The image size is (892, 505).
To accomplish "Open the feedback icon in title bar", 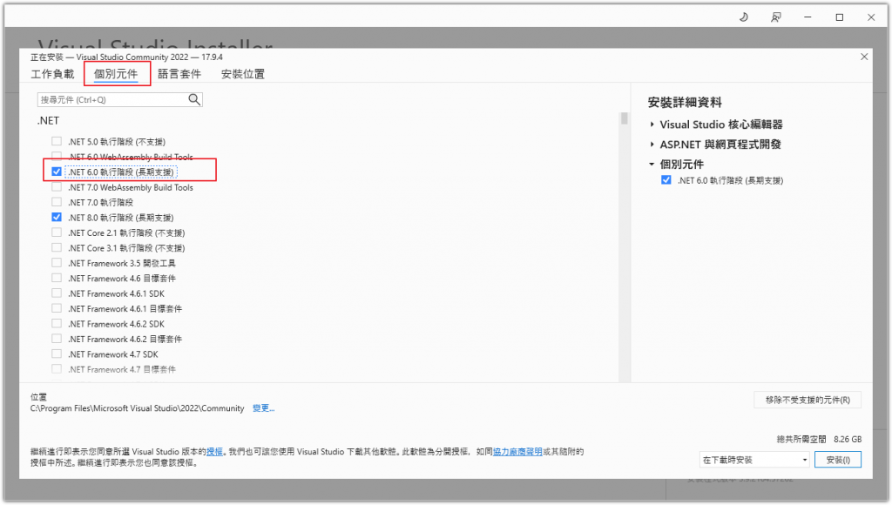I will (776, 17).
